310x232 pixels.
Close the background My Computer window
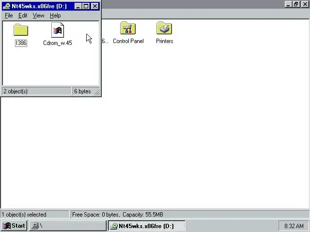[305, 4]
